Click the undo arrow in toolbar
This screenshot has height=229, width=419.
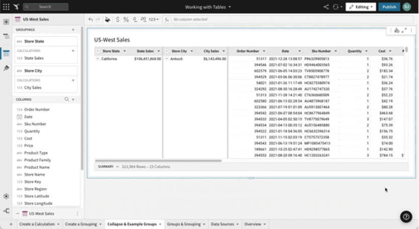coord(90,20)
